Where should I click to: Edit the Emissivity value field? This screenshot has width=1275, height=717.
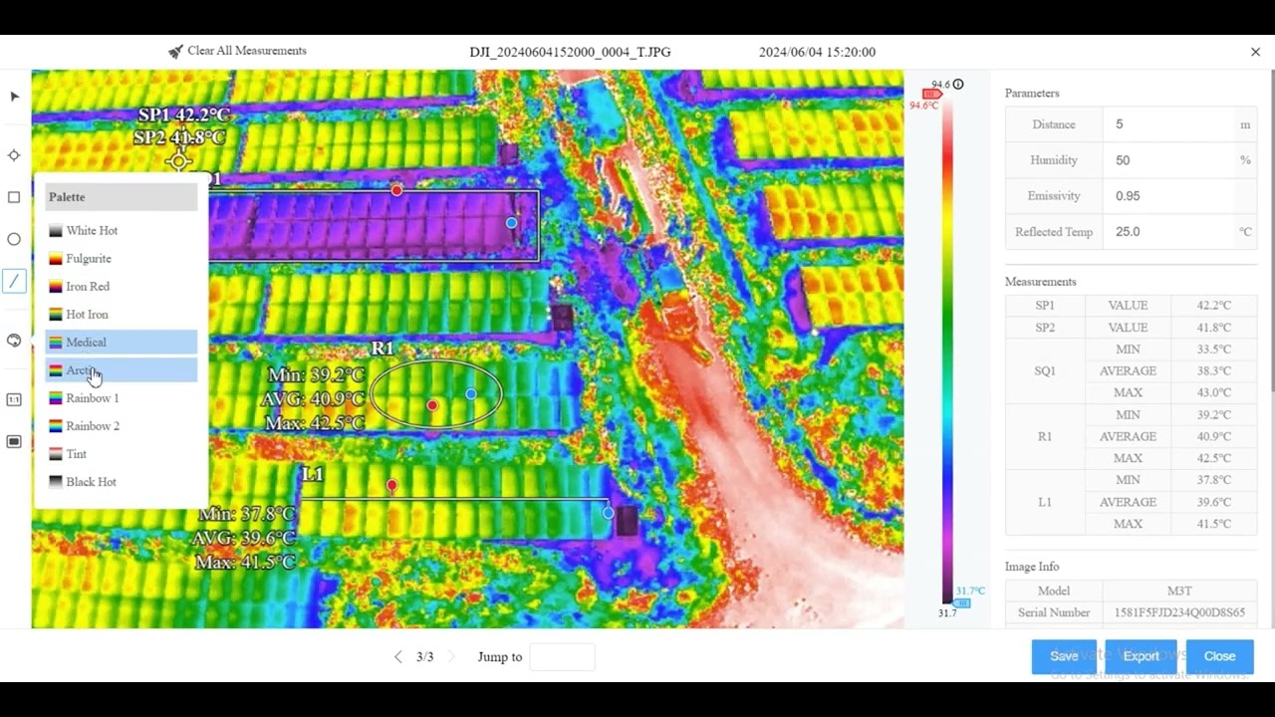pyautogui.click(x=1169, y=196)
